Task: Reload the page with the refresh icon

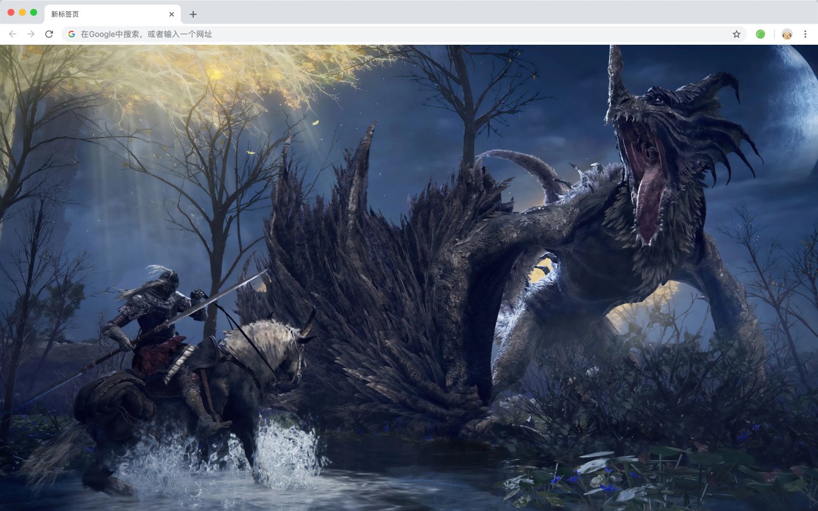Action: coord(49,34)
